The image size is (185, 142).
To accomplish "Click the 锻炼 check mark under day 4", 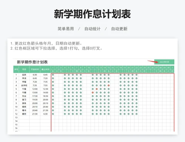I will pos(65,107).
